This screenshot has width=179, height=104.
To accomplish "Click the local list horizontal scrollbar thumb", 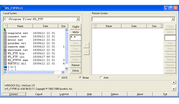I will pyautogui.click(x=30, y=72).
